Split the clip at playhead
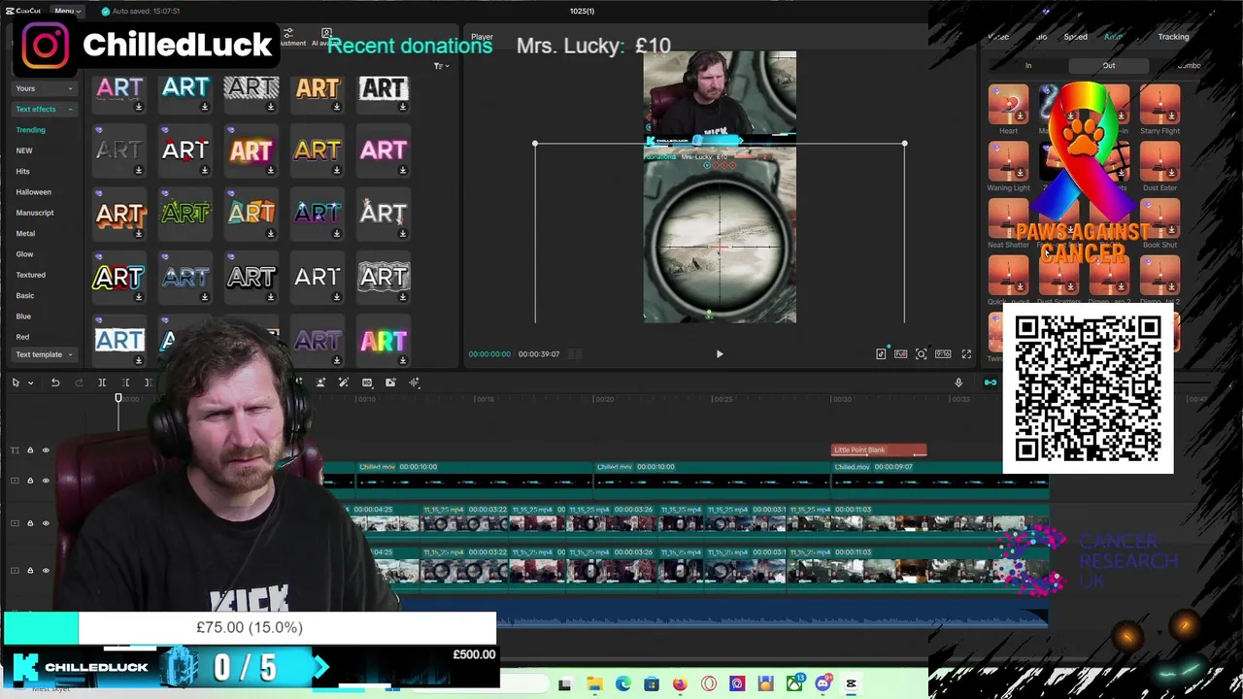 pyautogui.click(x=102, y=383)
